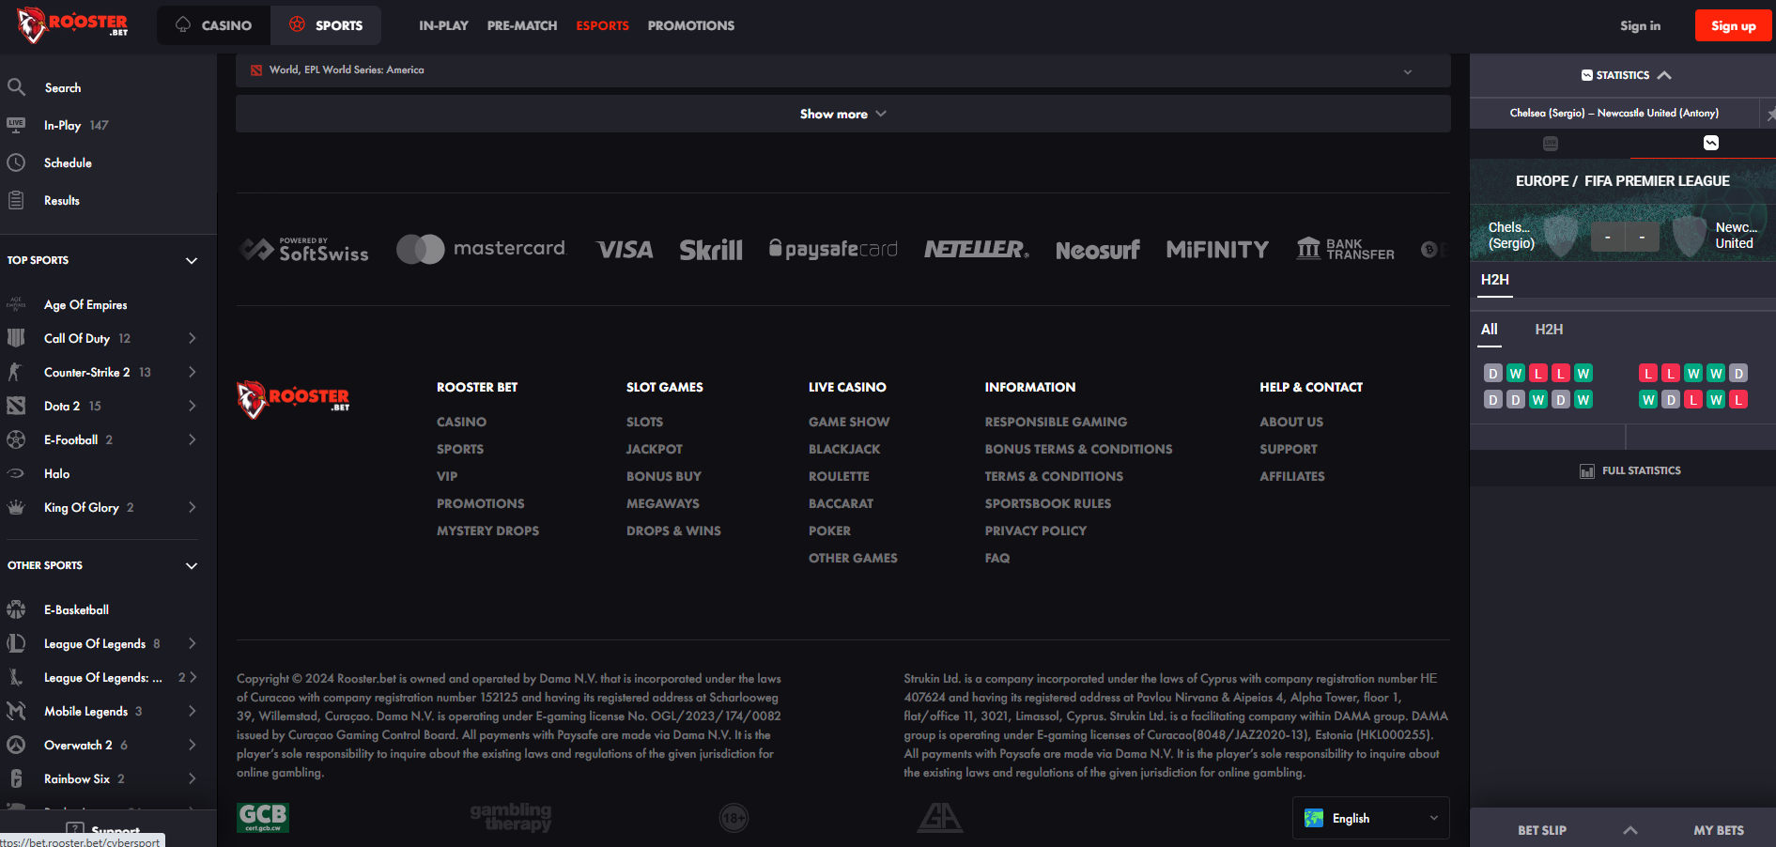Open the IN-PLAY menu item

point(443,25)
